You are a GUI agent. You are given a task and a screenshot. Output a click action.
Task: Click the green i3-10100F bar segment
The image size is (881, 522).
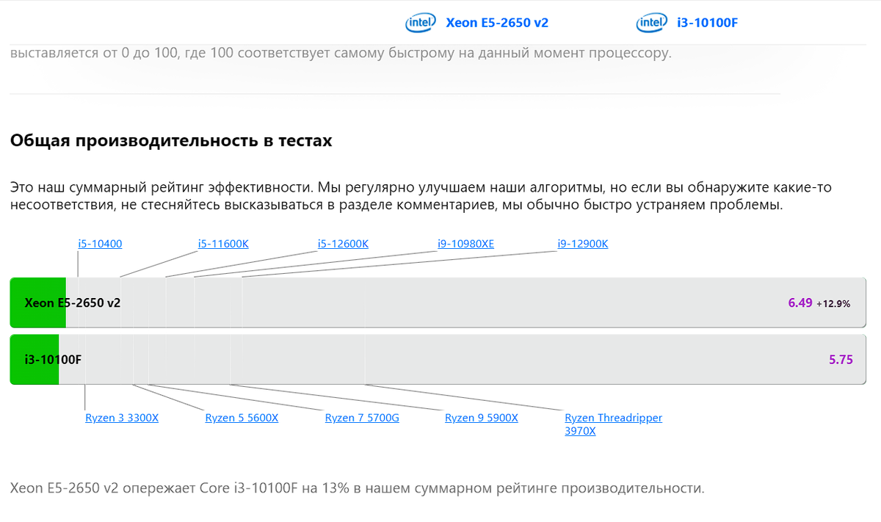[35, 360]
